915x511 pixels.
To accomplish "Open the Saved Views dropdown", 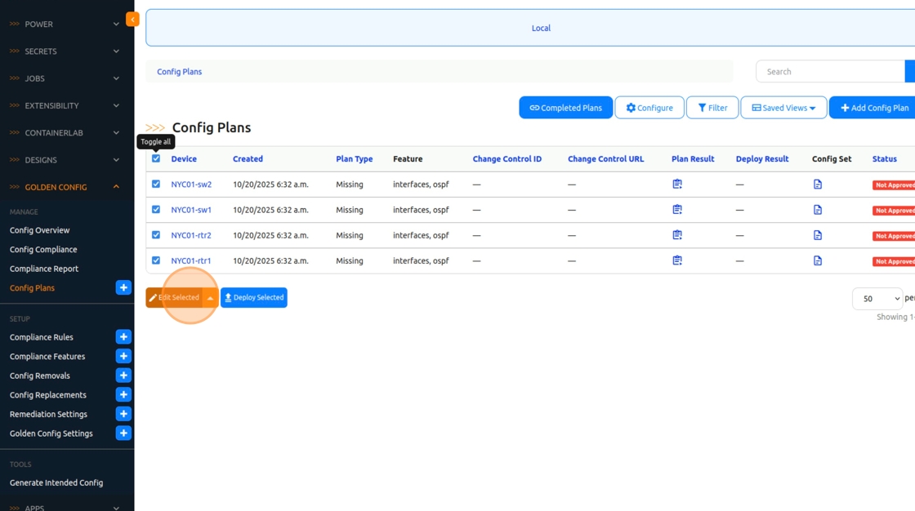I will tap(783, 108).
